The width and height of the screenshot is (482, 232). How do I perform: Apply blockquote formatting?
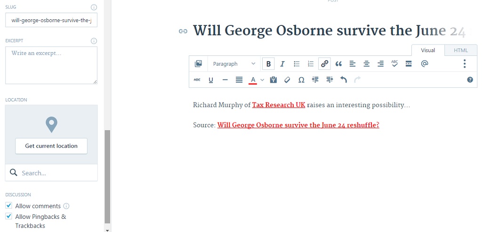[338, 64]
